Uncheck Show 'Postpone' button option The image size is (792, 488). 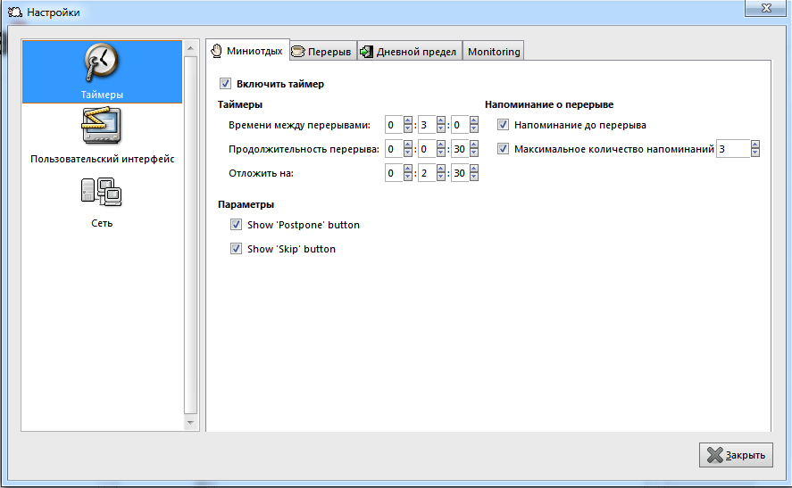pyautogui.click(x=236, y=225)
